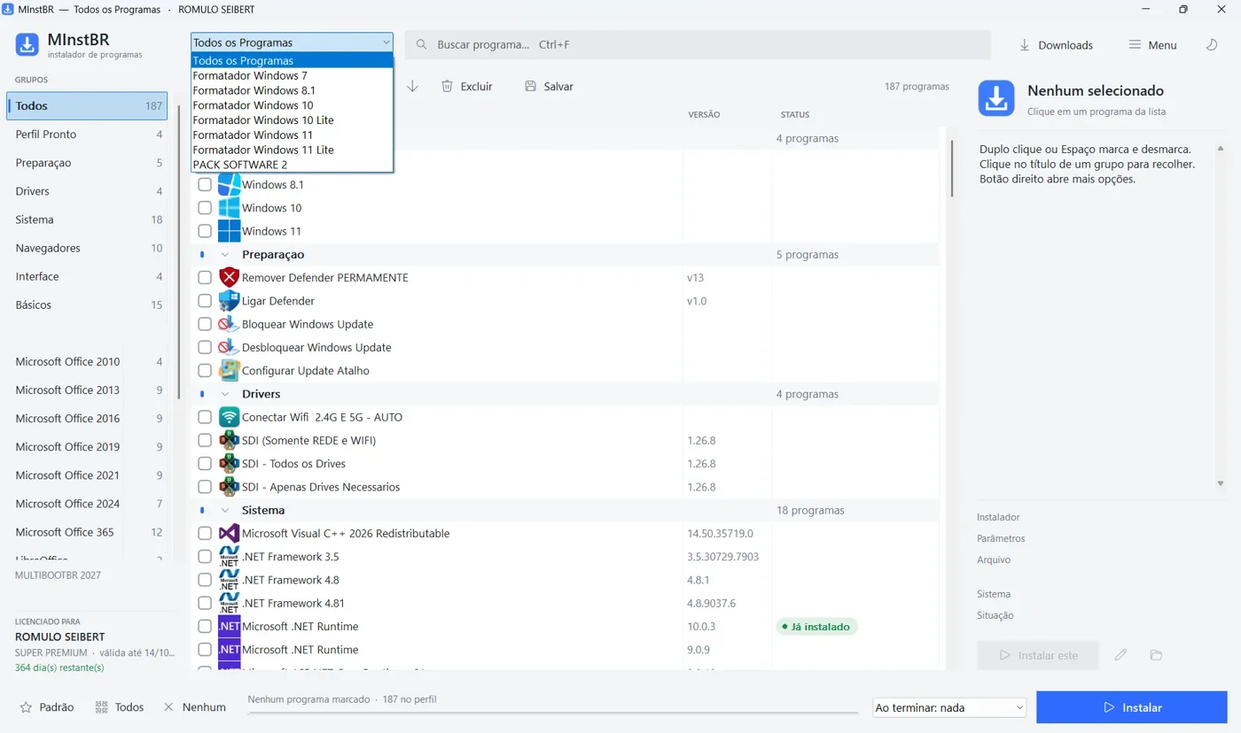Click the Configurar Update Atalho icon
The height and width of the screenshot is (733, 1241).
point(229,370)
